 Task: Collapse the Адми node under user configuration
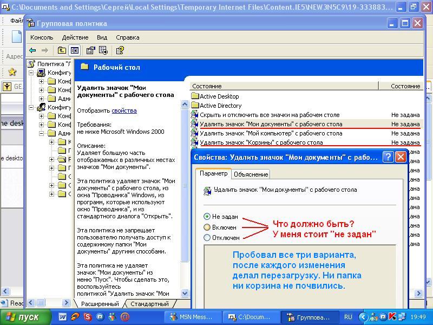pos(42,133)
